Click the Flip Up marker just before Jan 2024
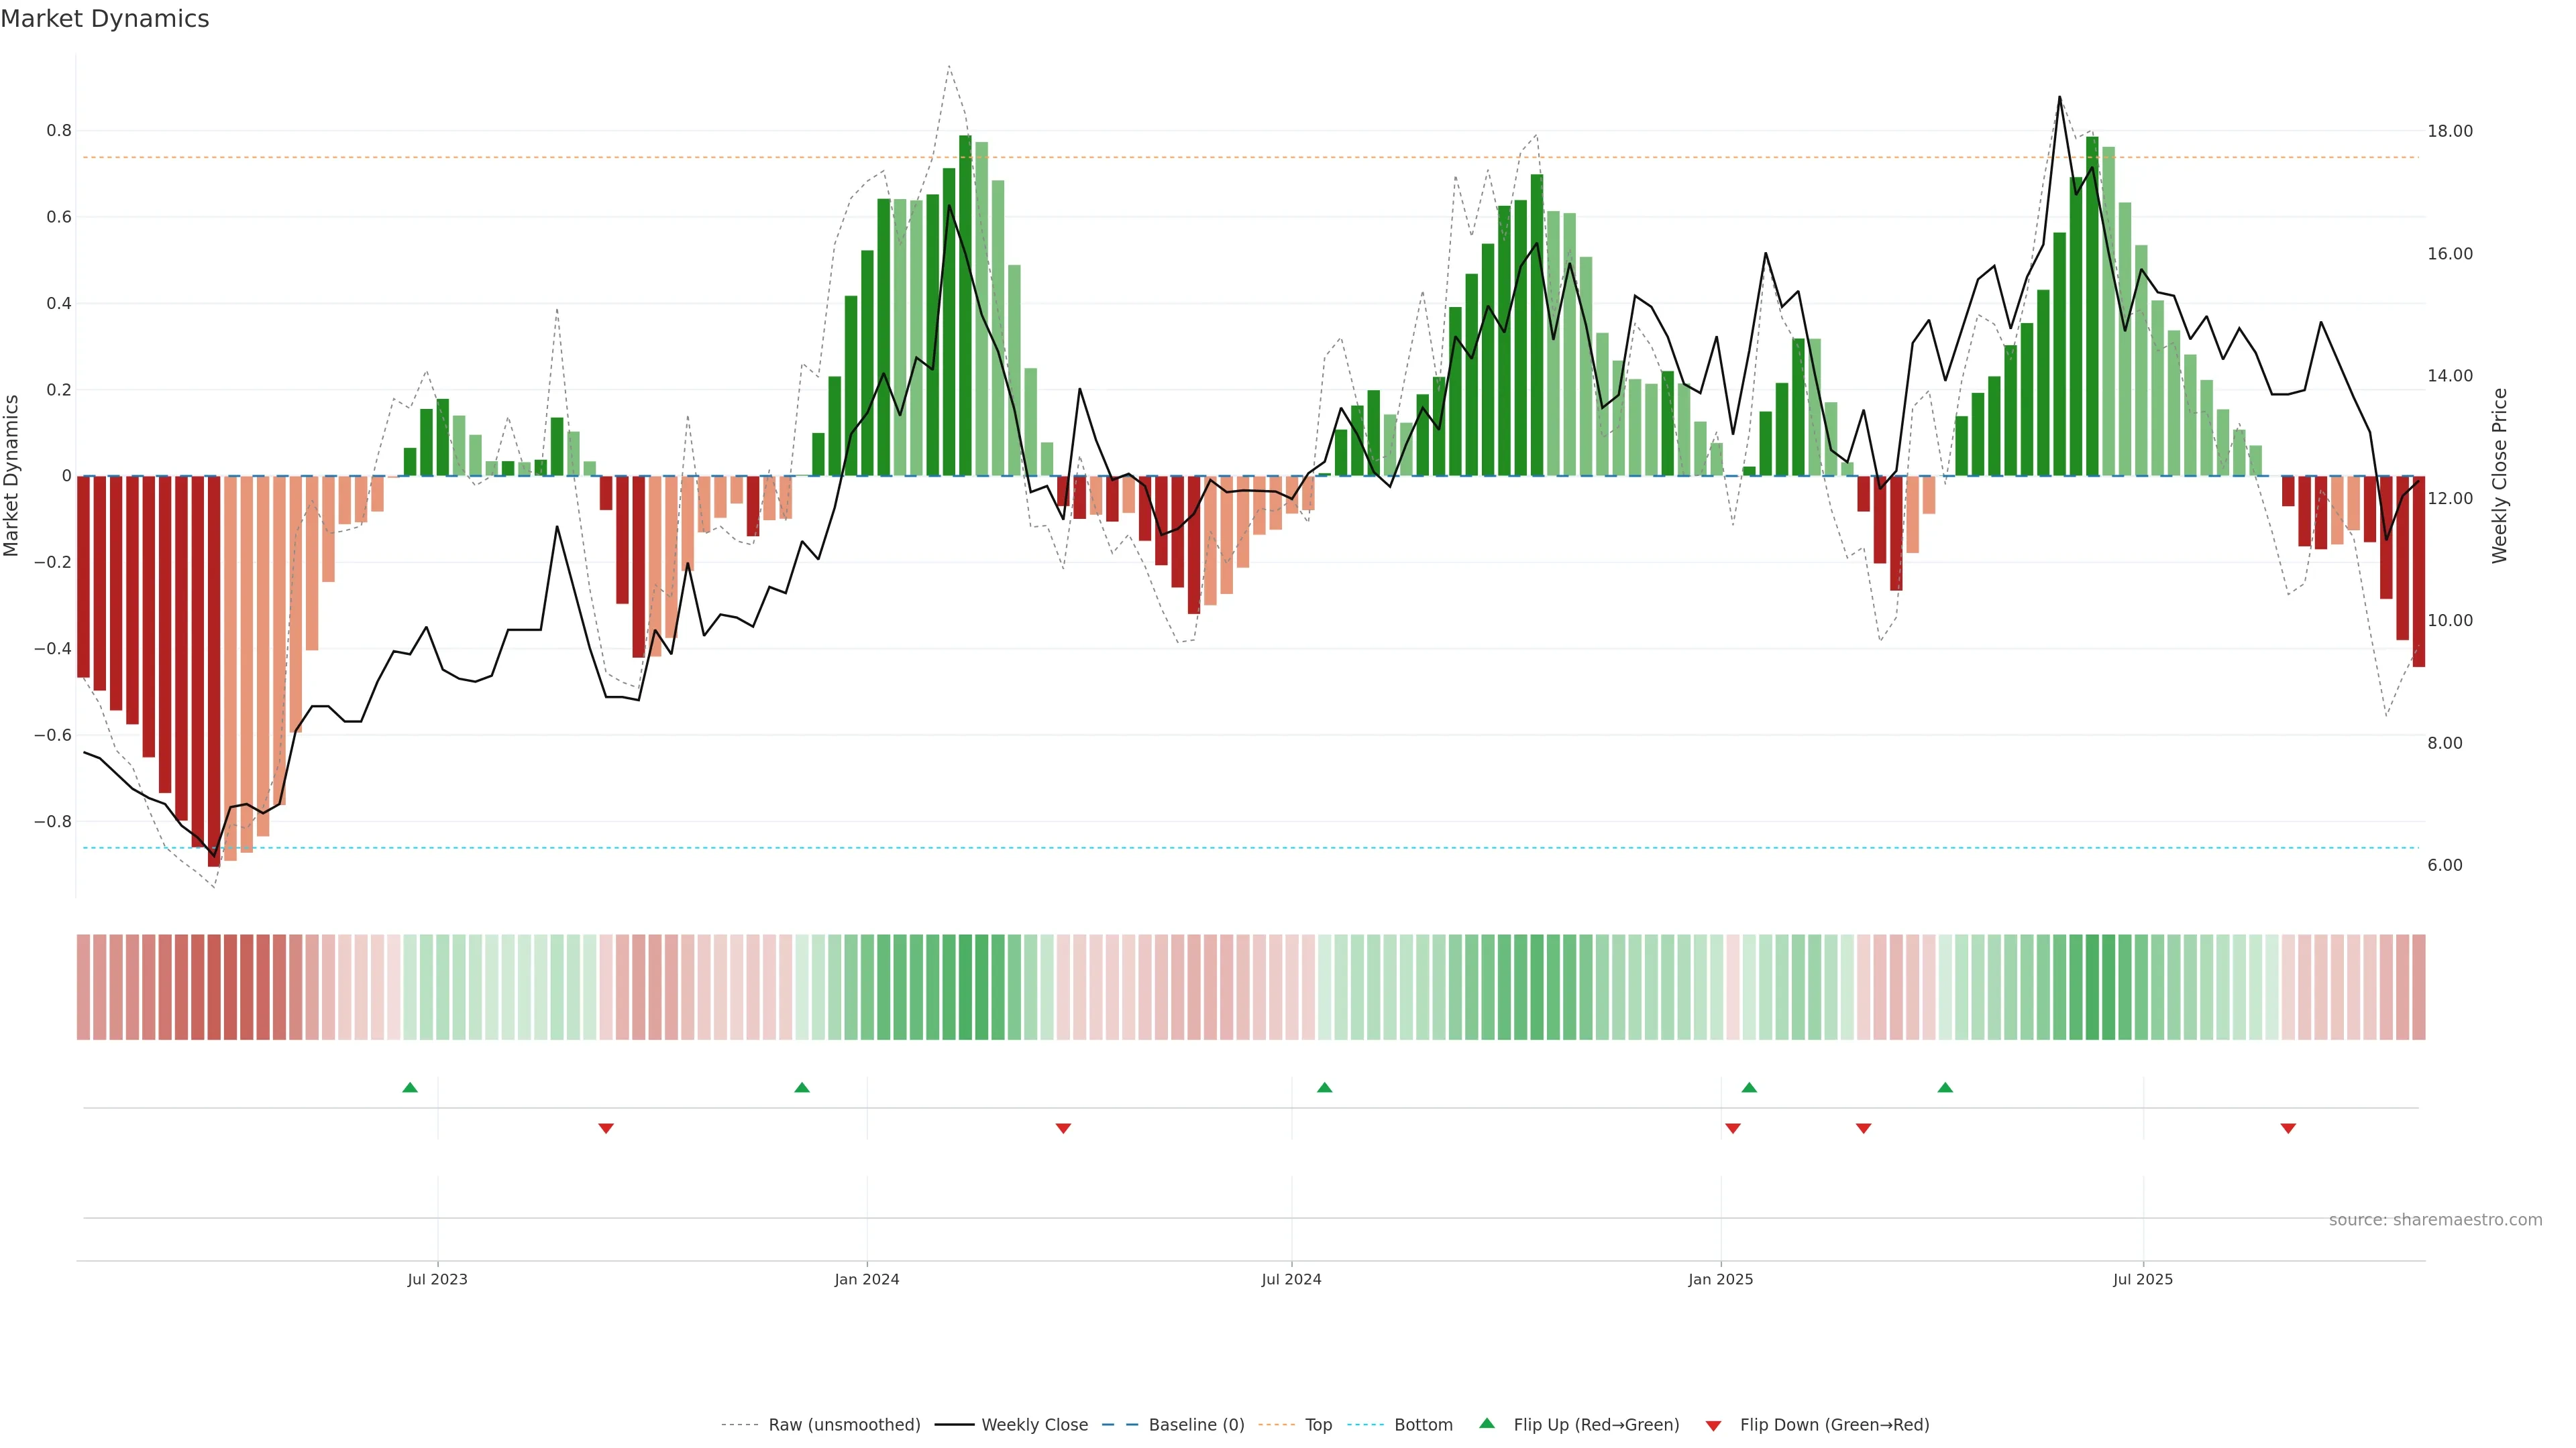 (802, 1087)
